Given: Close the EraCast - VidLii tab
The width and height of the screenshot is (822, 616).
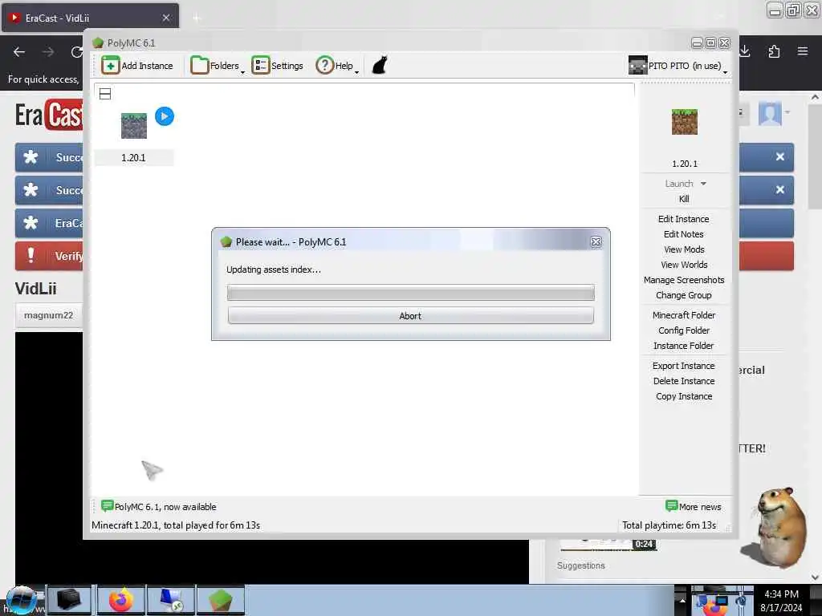Looking at the screenshot, I should (166, 18).
